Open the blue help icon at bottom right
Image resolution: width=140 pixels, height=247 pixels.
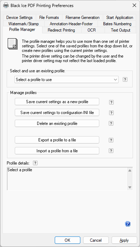coord(128,224)
